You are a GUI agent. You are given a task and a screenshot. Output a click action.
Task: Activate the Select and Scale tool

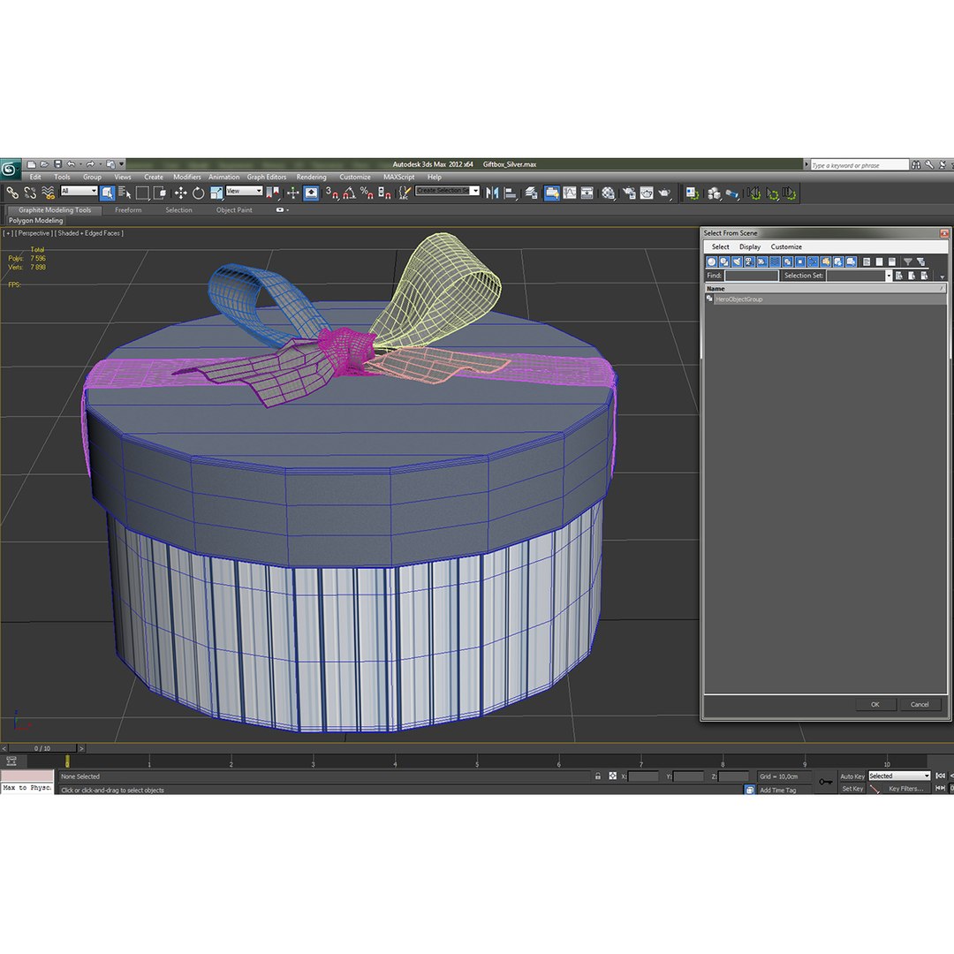[x=216, y=193]
